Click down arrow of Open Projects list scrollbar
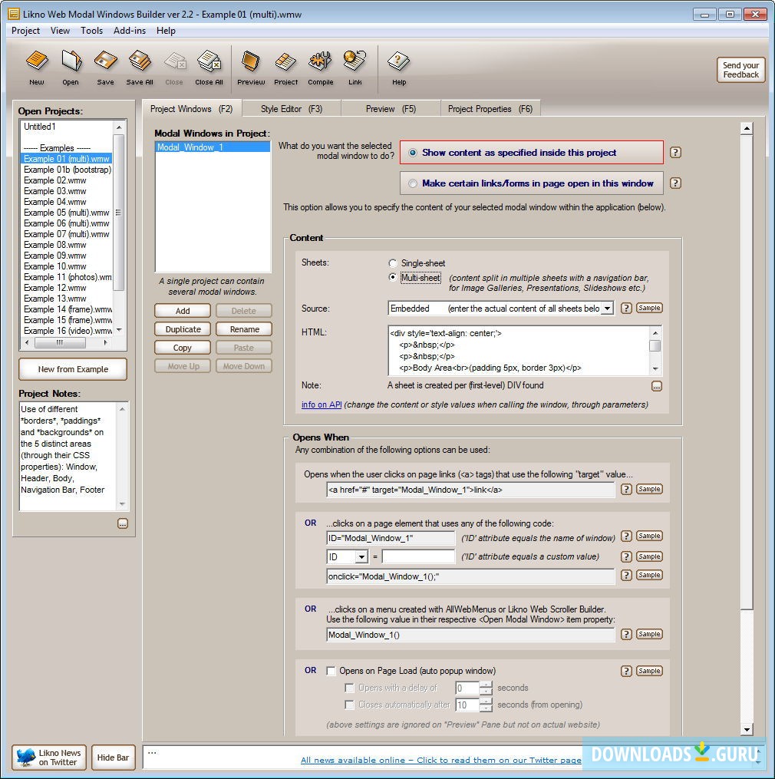This screenshot has height=779, width=775. (x=119, y=330)
